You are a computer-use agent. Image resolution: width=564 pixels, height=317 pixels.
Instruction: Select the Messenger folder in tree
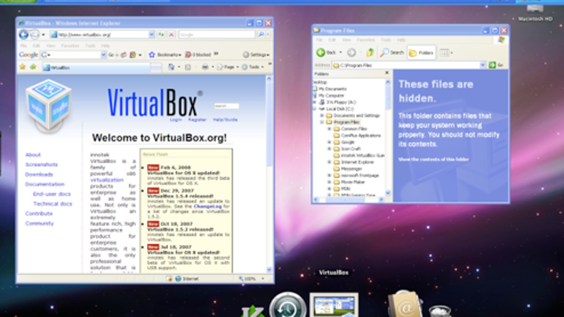click(351, 169)
